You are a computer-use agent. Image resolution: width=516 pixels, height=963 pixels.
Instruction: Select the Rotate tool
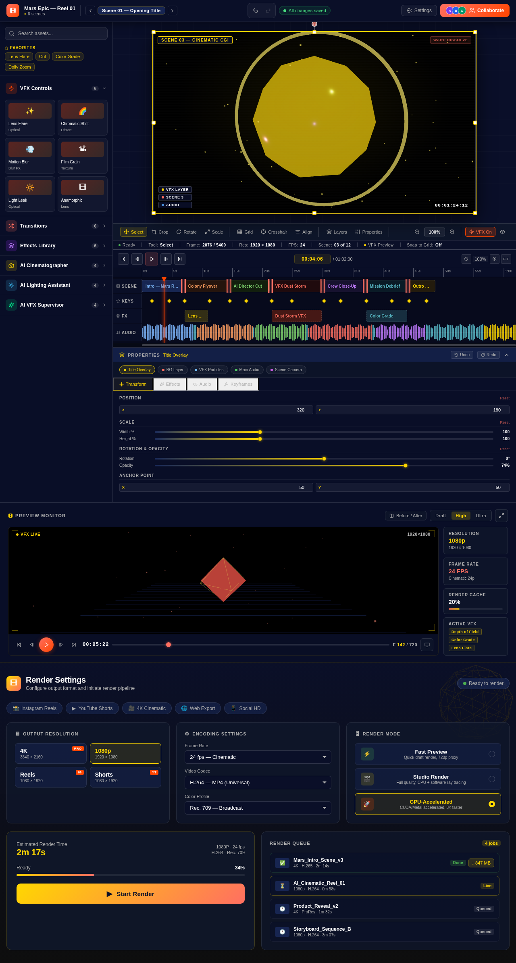coord(186,232)
